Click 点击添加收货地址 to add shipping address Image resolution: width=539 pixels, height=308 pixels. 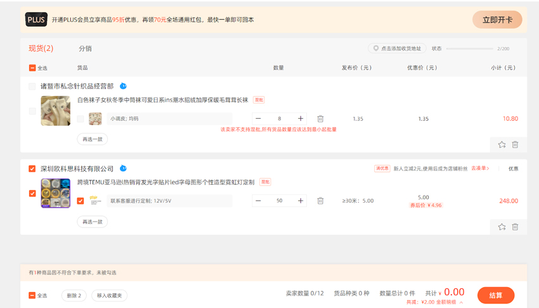pos(397,48)
